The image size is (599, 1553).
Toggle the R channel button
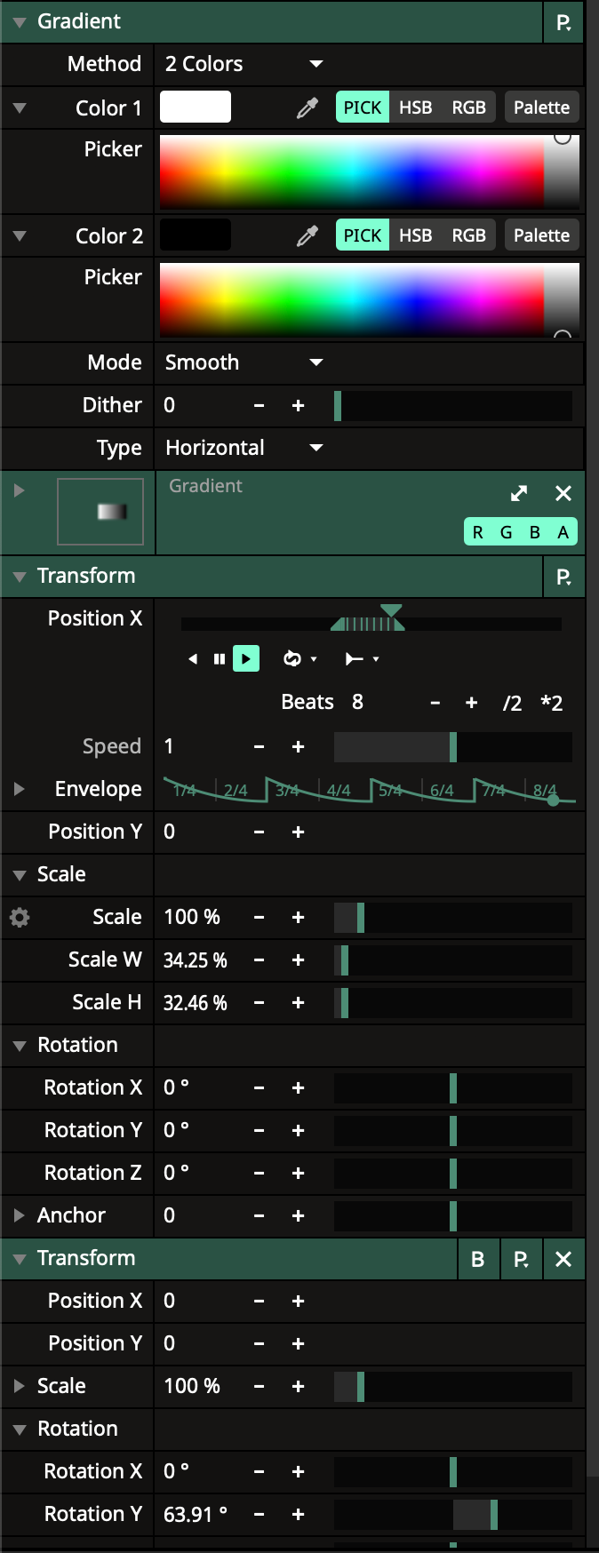[478, 532]
